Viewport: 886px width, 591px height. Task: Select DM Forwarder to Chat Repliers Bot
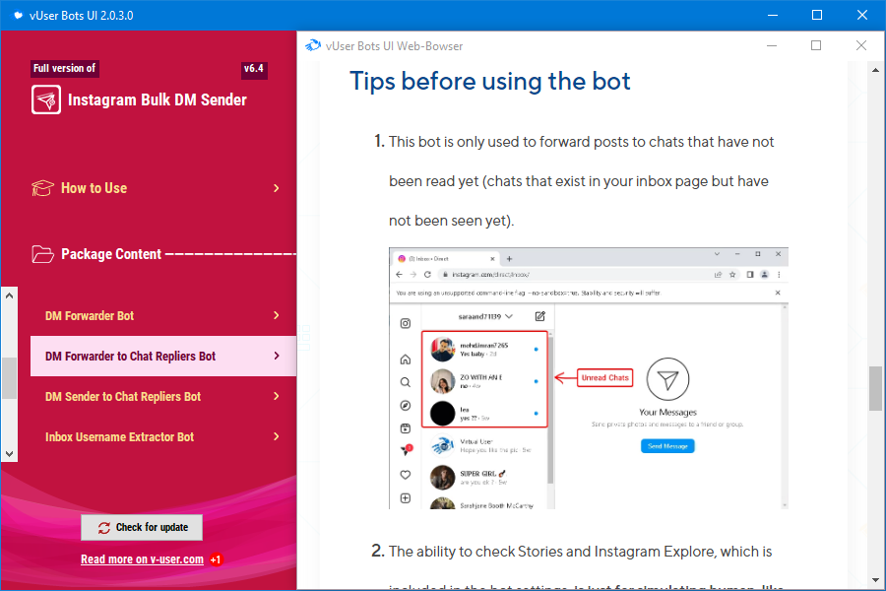(163, 357)
